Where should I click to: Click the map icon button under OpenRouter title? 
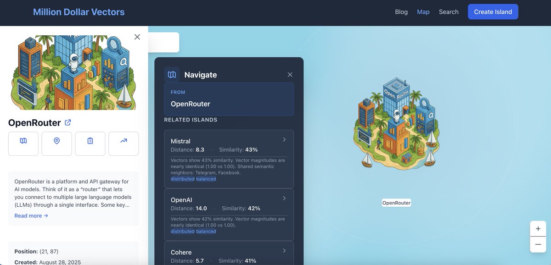pyautogui.click(x=23, y=144)
